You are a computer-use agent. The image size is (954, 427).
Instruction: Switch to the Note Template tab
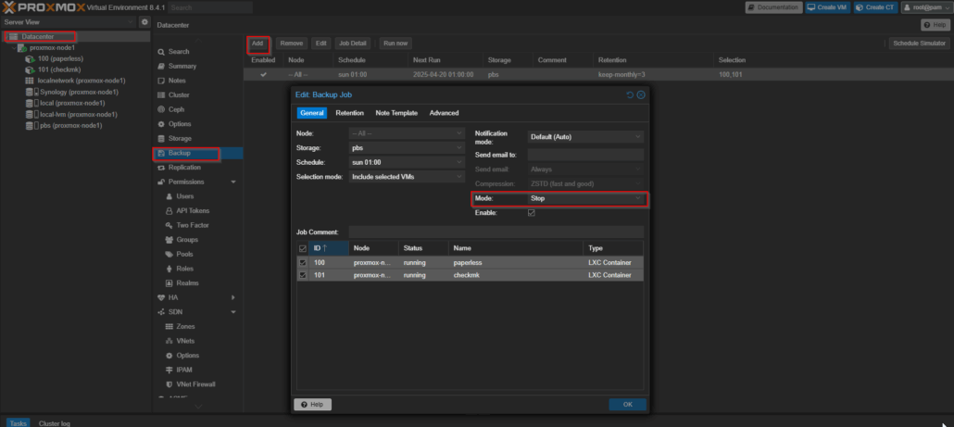pos(396,113)
